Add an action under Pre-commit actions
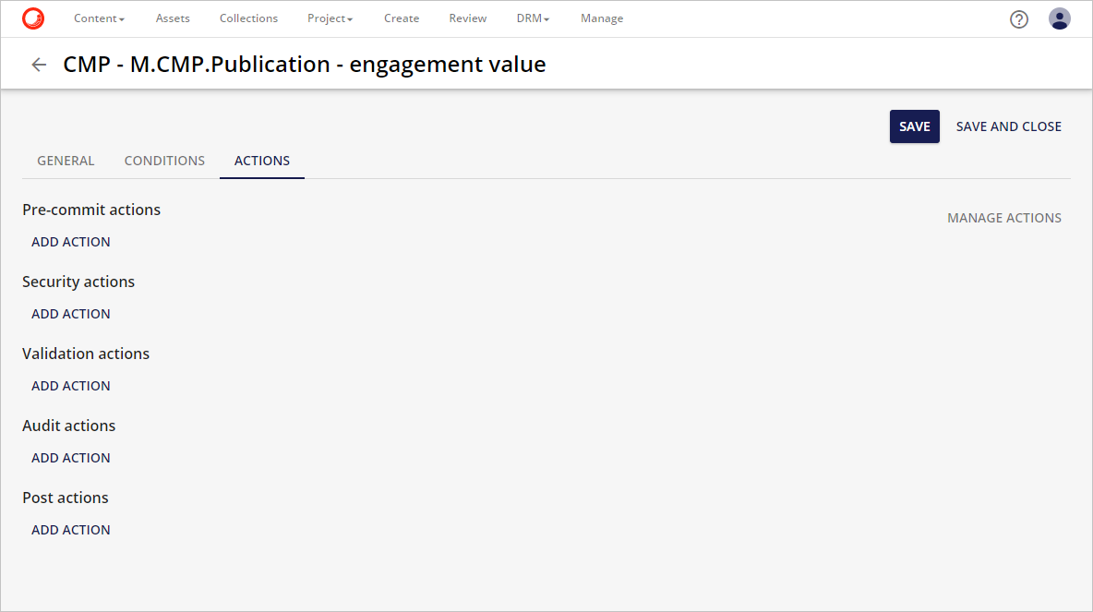 [x=71, y=241]
